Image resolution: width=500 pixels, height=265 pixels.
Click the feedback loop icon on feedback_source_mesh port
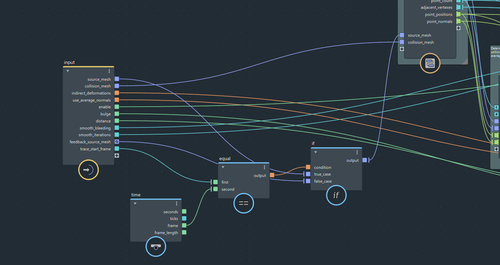[117, 142]
